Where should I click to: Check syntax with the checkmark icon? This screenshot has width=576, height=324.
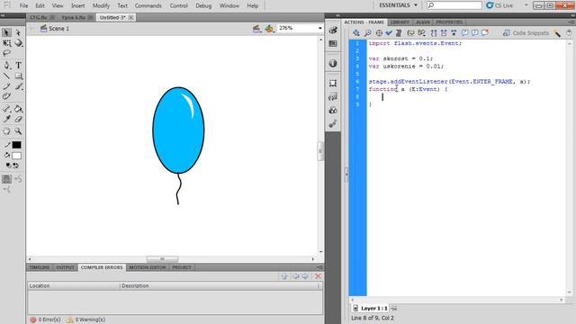[x=389, y=33]
